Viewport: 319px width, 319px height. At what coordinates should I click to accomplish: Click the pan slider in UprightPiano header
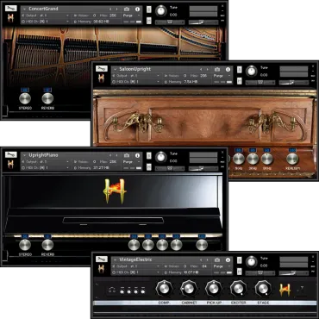coord(170,168)
